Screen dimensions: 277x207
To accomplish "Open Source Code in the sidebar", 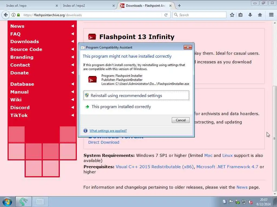I will tap(26, 49).
